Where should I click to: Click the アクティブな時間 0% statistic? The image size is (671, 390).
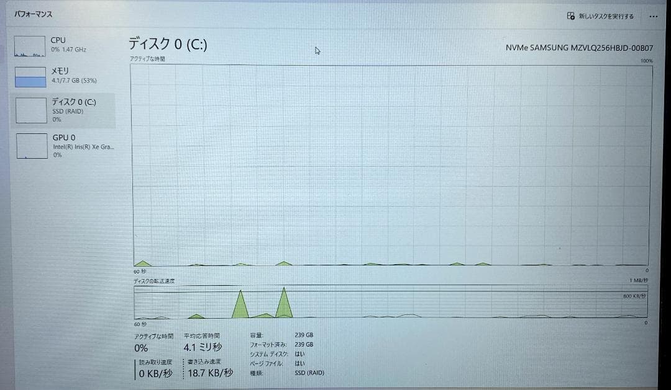[141, 348]
